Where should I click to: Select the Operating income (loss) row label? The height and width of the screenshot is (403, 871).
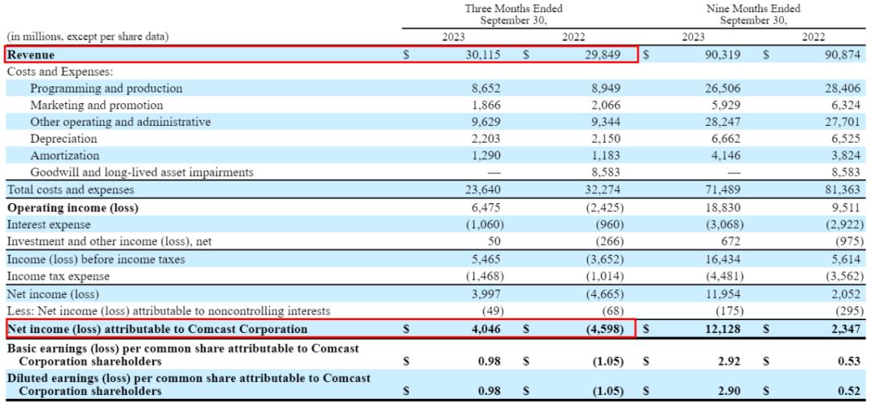(73, 208)
